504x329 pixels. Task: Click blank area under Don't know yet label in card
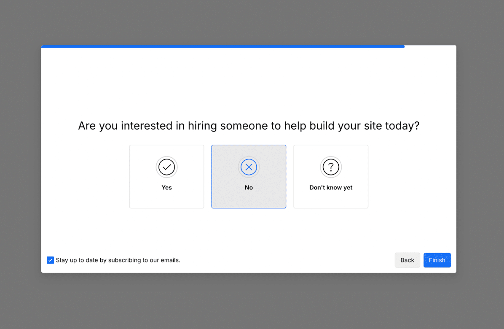331,200
